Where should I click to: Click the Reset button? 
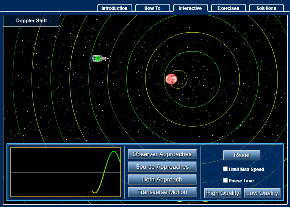[x=242, y=155]
